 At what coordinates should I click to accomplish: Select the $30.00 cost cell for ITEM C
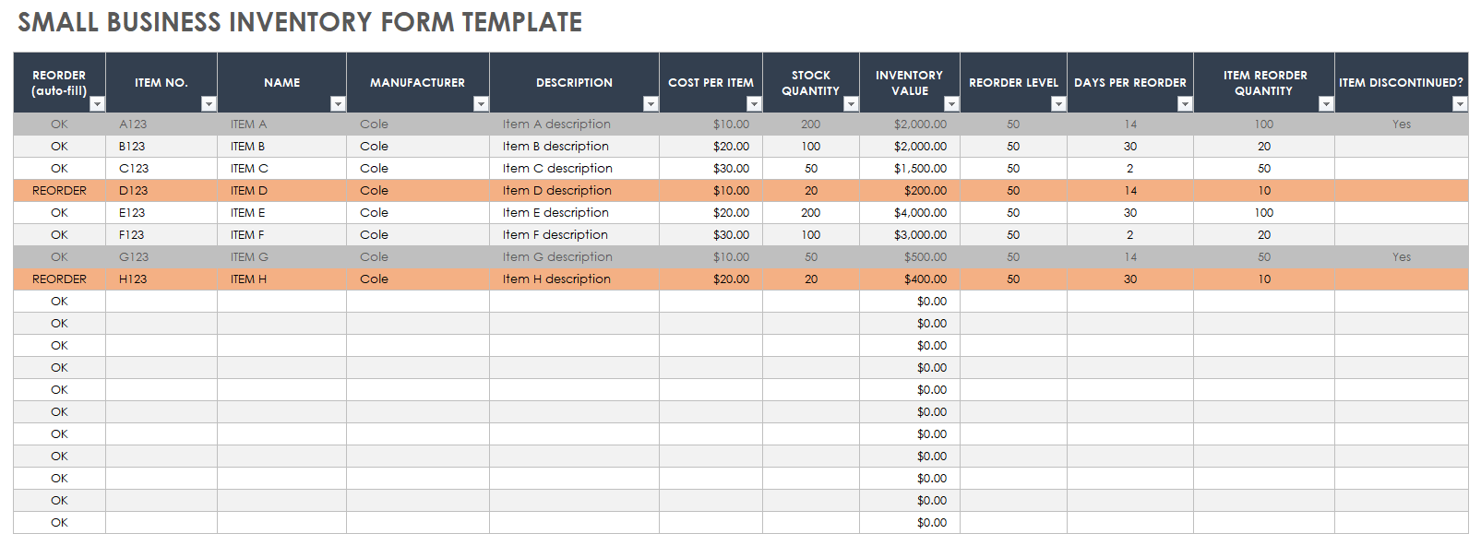click(711, 169)
